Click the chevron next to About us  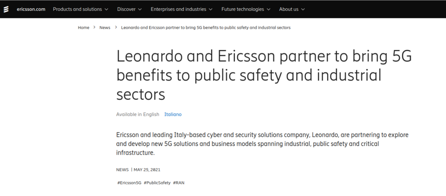tap(303, 9)
